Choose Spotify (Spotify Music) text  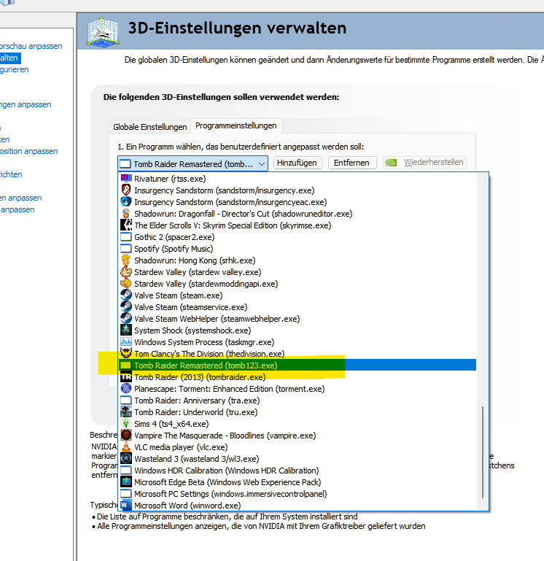[174, 249]
